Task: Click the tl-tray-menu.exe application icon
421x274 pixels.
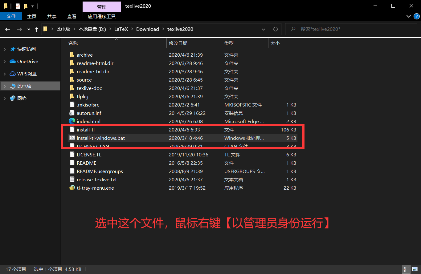Action: tap(72, 188)
